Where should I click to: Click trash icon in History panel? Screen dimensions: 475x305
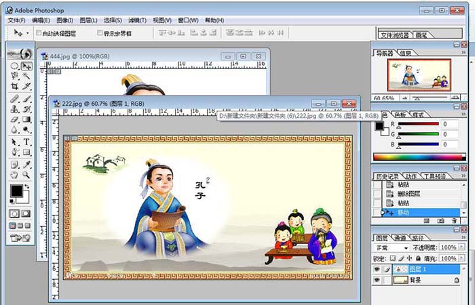pos(454,221)
